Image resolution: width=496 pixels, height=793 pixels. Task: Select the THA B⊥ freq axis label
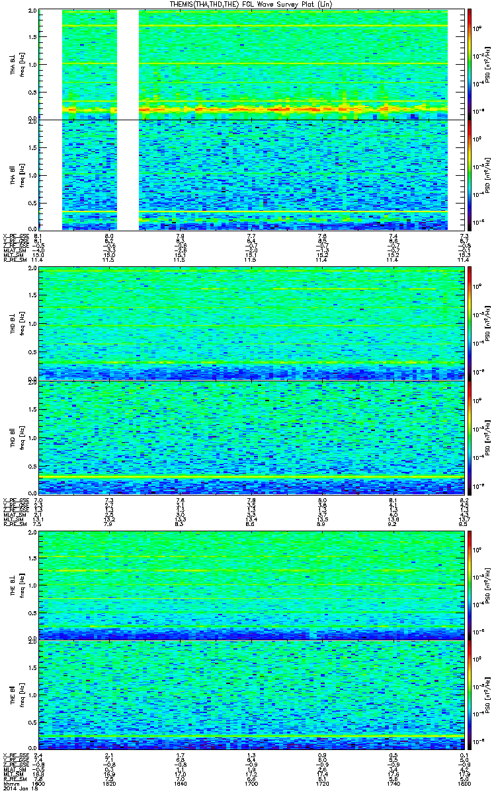point(17,64)
